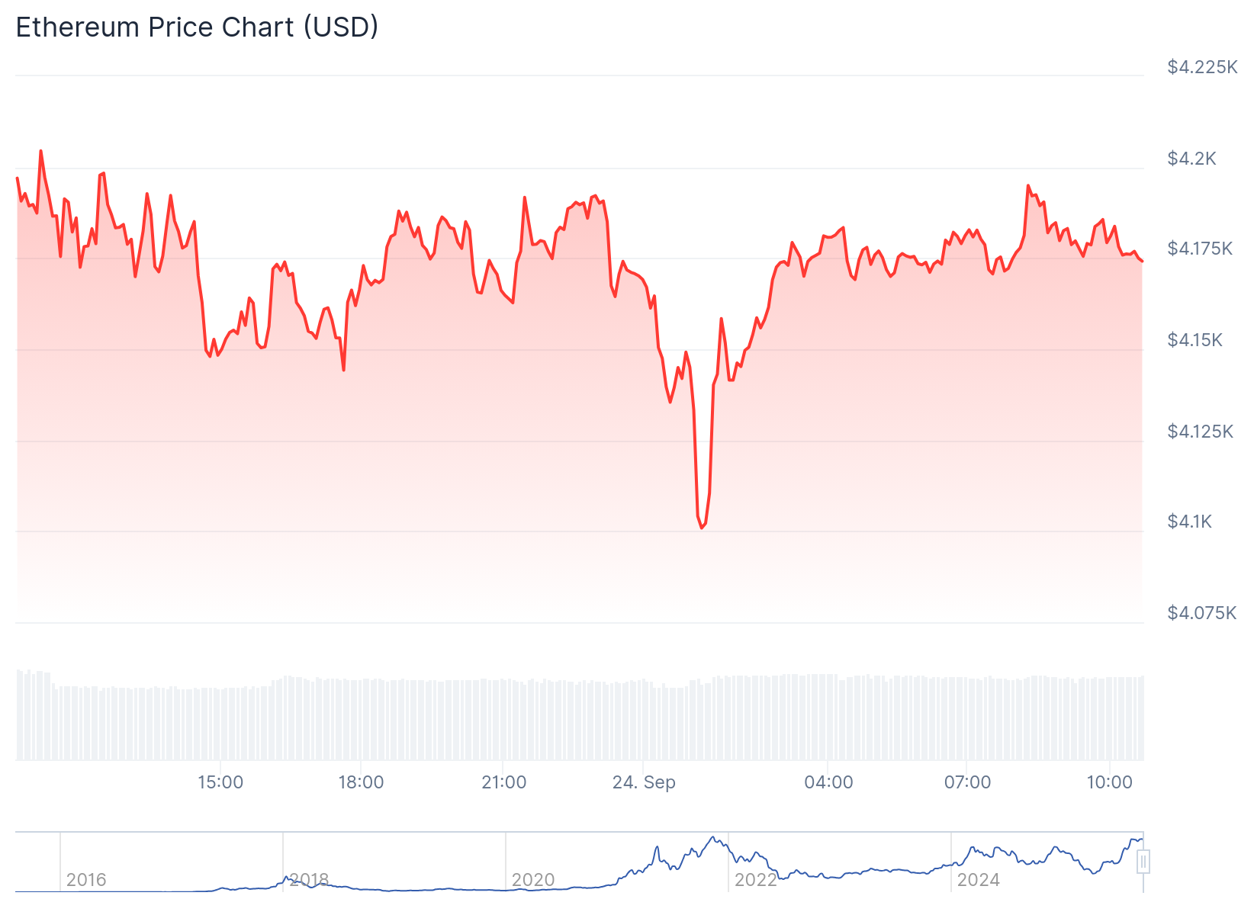This screenshot has width=1254, height=915.
Task: Click the "24. Sep" date axis label
Action: (644, 782)
